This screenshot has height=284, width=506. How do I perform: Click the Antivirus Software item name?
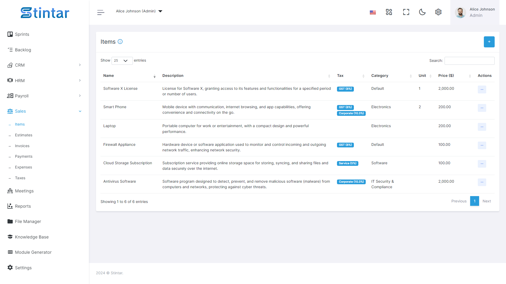point(119,181)
